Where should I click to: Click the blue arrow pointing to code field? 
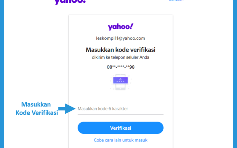[x=67, y=109]
